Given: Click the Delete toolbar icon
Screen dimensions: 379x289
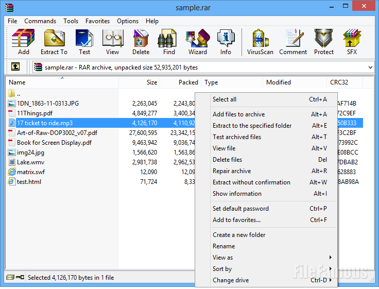Looking at the screenshot, I should (141, 38).
